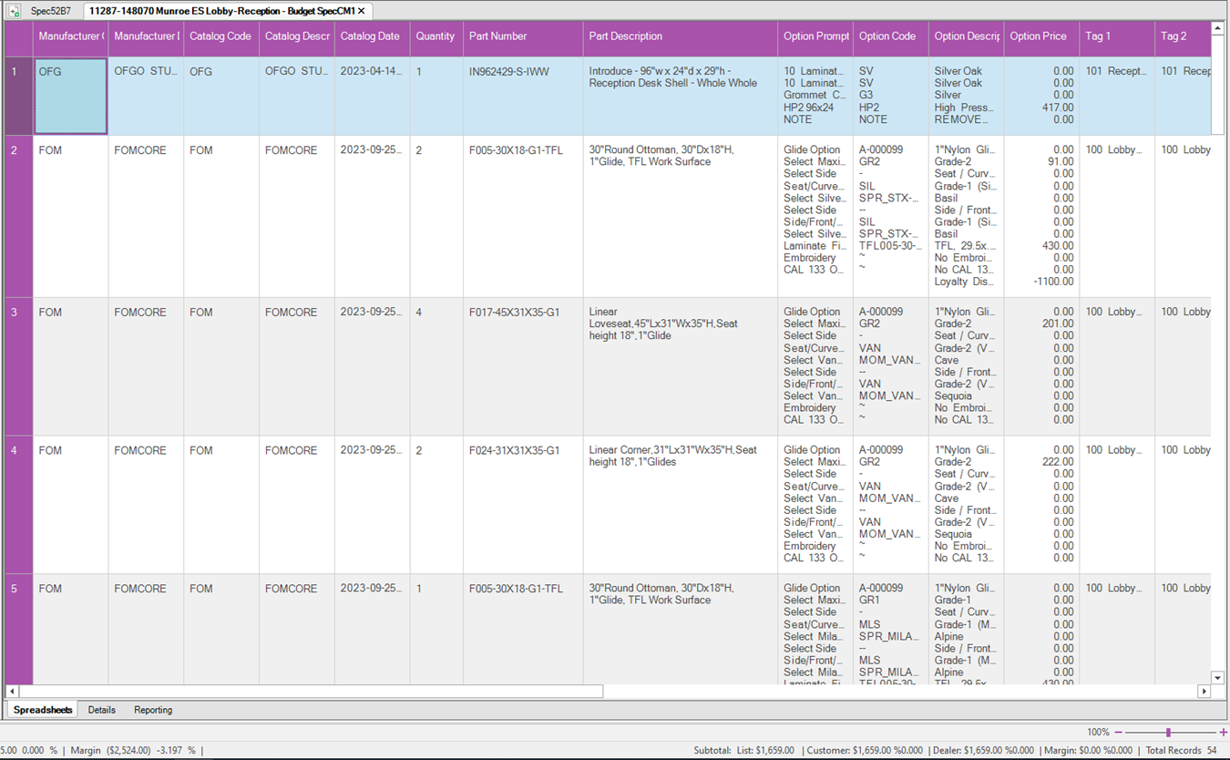The width and height of the screenshot is (1230, 760).
Task: Select row 4 by its row number
Action: [x=18, y=505]
